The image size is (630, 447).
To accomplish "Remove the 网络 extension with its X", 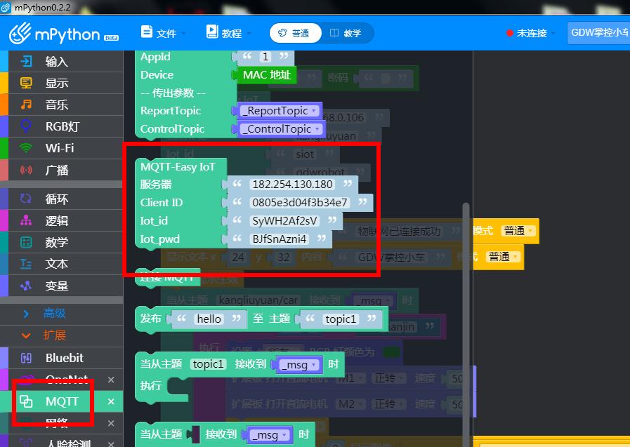I will (x=111, y=423).
